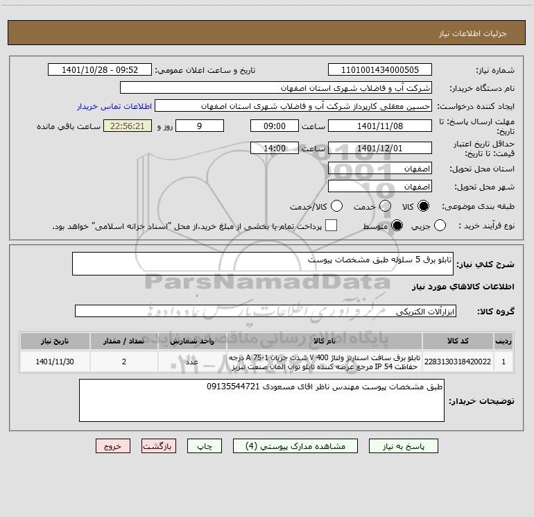The width and height of the screenshot is (534, 517).
Task: Click the price validity date 1401/12/01
Action: [x=380, y=148]
